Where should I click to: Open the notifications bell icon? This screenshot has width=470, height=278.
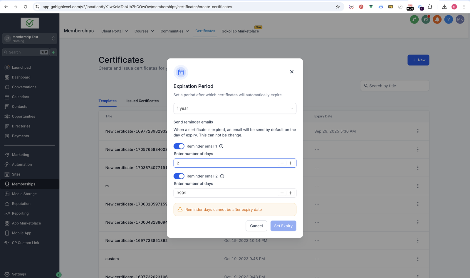pos(437,20)
